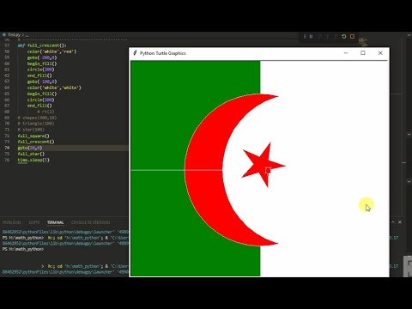Screen dimensions: 412x309
Task: Select the TERMINAL panel tab
Action: click(x=55, y=222)
